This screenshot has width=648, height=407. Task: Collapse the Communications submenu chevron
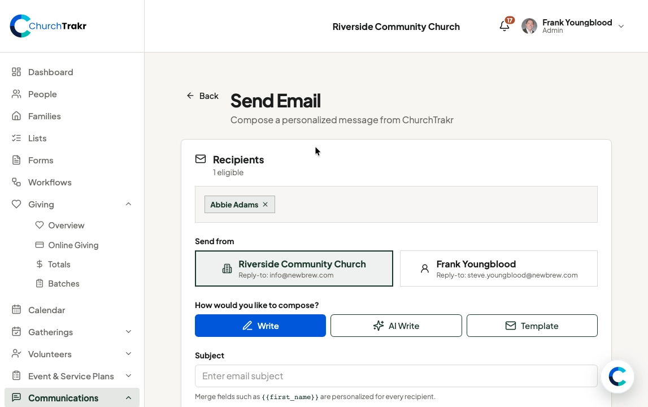(128, 397)
